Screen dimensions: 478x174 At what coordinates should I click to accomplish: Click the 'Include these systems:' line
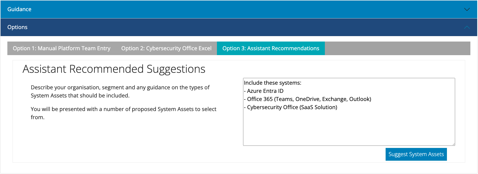[x=273, y=83]
